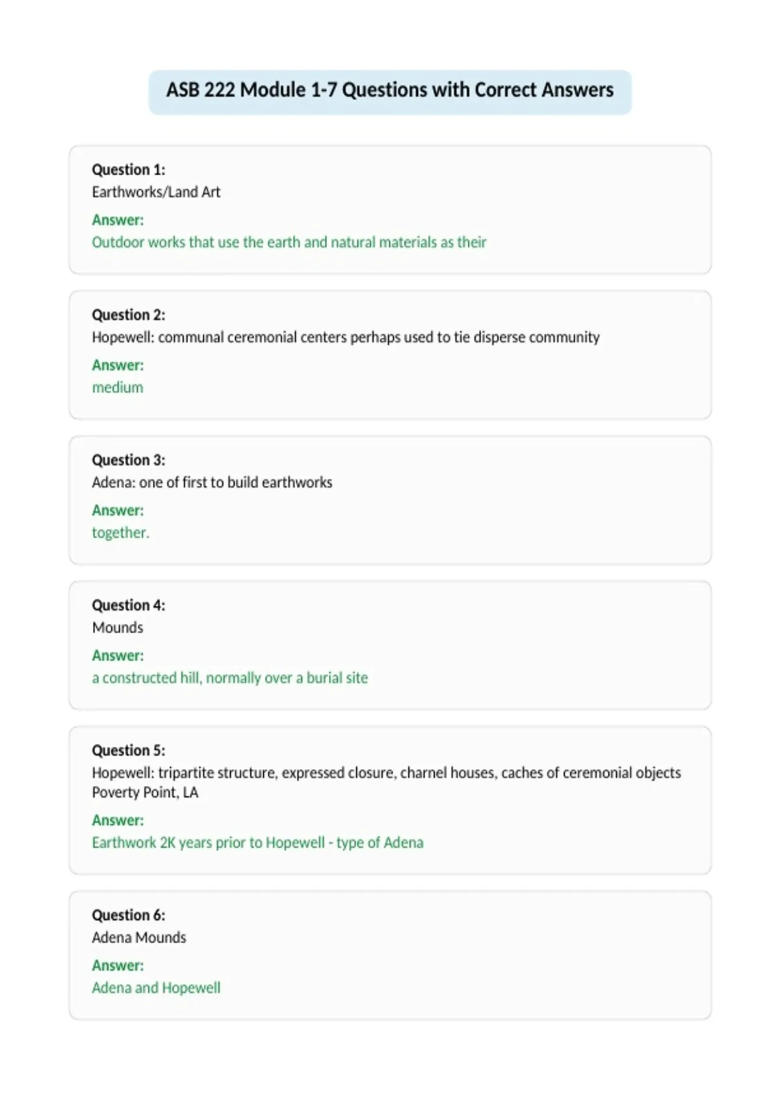Click the Poverty Point, LA text
Viewport: 780px width, 1106px height.
[145, 792]
